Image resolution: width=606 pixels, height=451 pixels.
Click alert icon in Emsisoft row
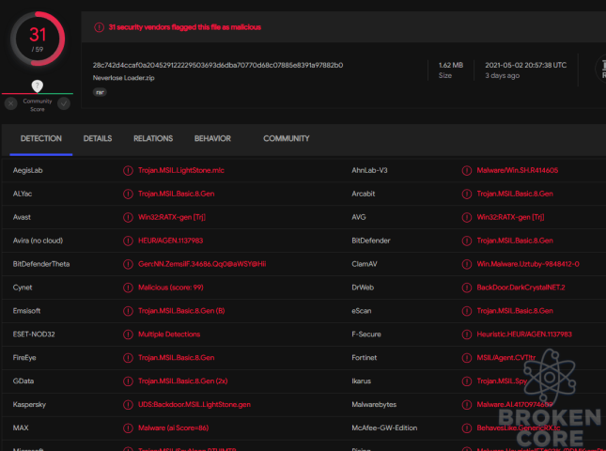(x=128, y=311)
